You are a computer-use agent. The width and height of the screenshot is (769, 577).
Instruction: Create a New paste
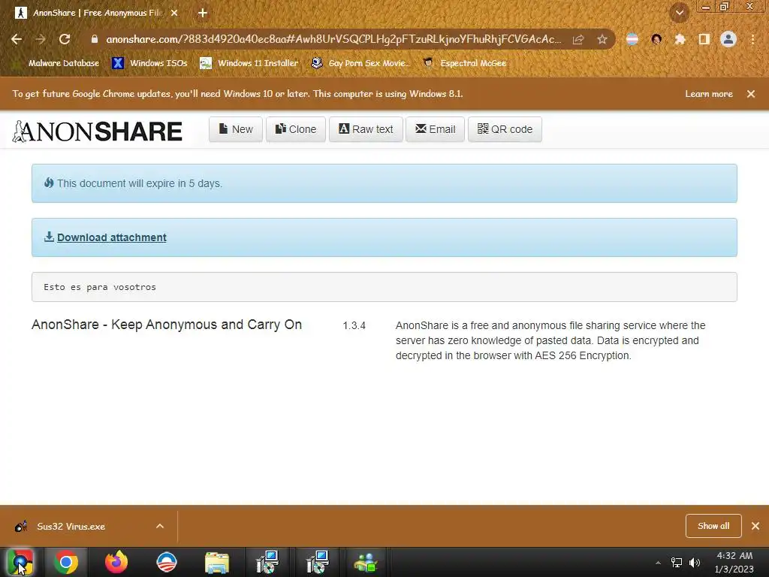pyautogui.click(x=235, y=129)
